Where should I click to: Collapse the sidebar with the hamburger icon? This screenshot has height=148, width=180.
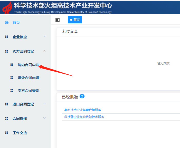58,20
